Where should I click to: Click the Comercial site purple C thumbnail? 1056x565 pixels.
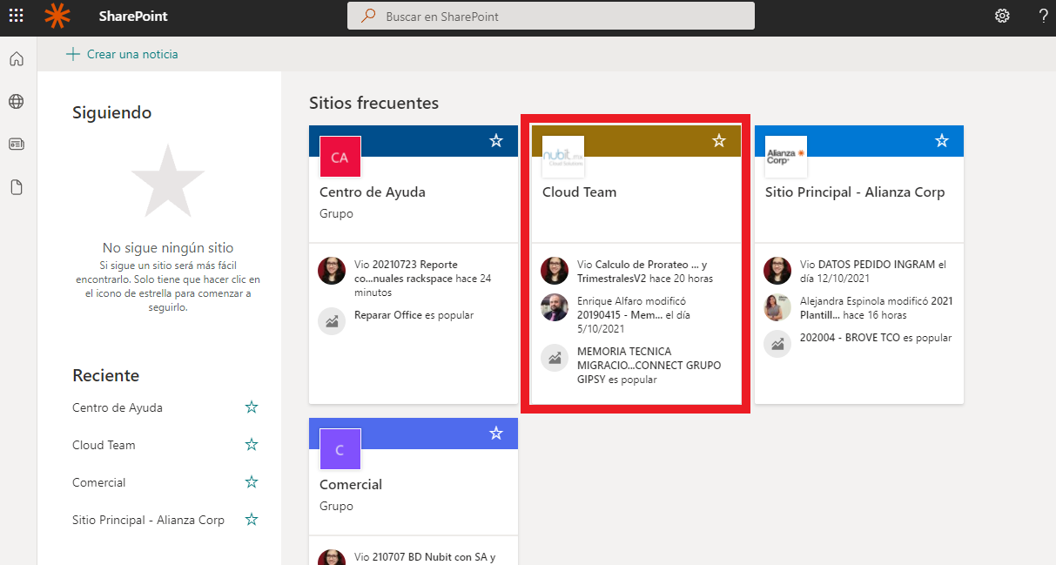(340, 450)
